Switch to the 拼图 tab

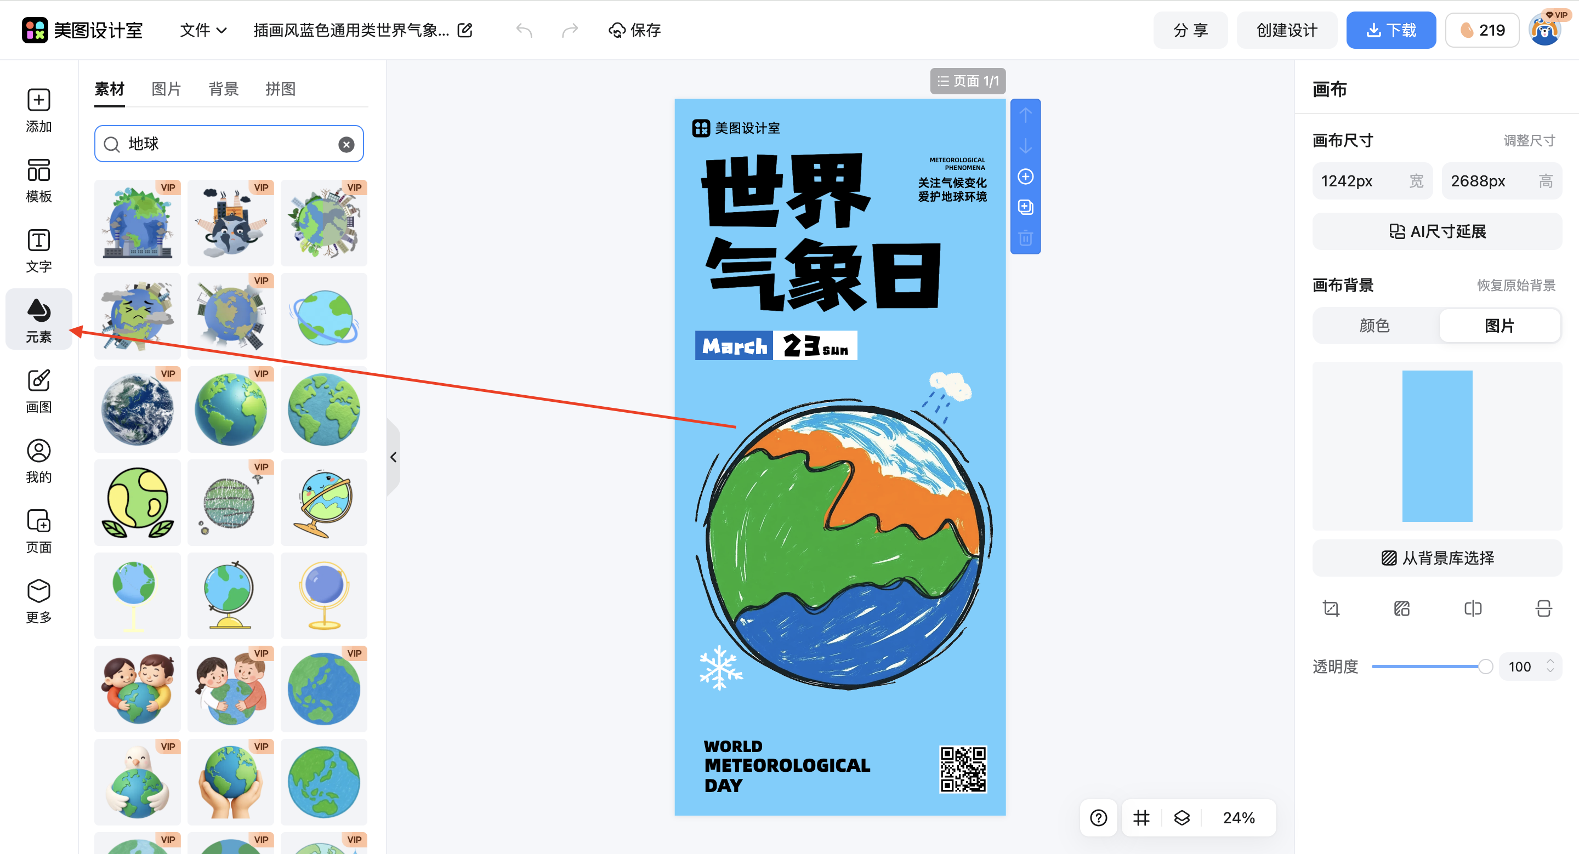coord(280,89)
